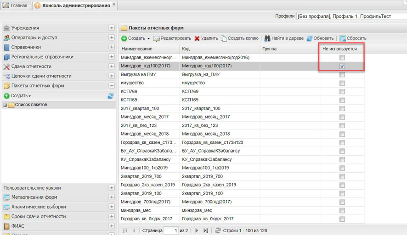Jump to last page of the table
The height and width of the screenshot is (235, 407).
[x=205, y=230]
